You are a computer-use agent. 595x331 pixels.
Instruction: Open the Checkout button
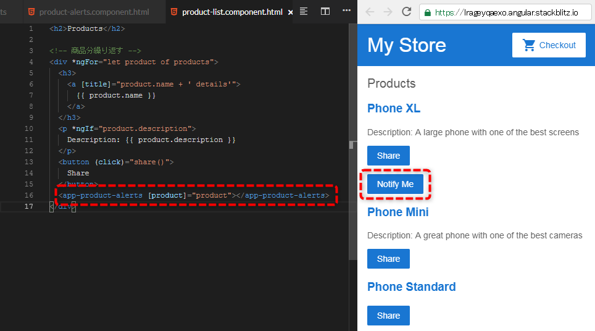(549, 45)
